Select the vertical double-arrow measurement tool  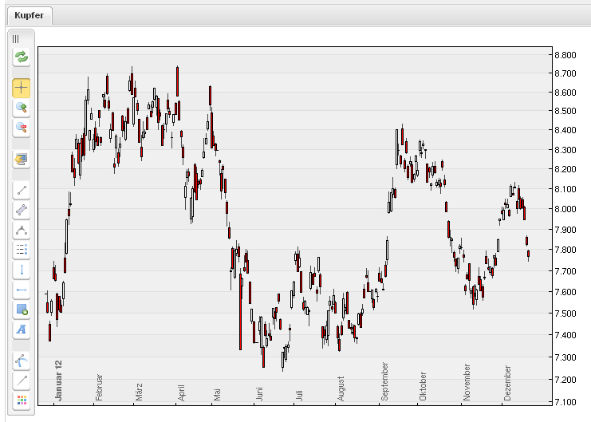pyautogui.click(x=21, y=270)
